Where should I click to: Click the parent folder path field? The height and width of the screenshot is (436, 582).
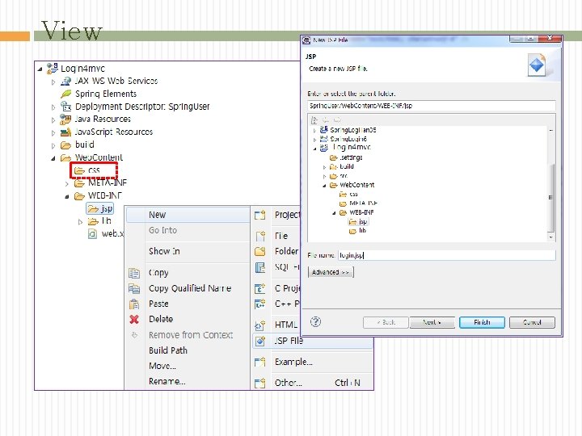432,106
